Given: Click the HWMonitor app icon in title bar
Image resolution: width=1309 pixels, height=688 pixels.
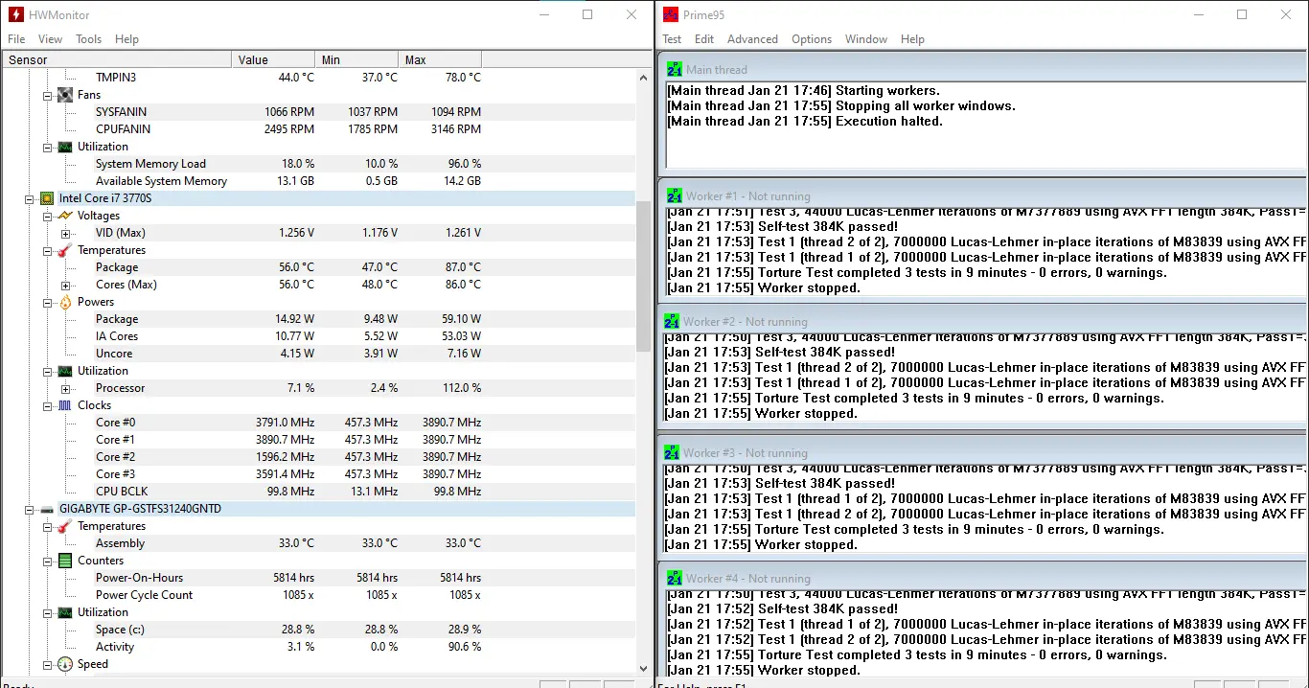Looking at the screenshot, I should pyautogui.click(x=16, y=14).
